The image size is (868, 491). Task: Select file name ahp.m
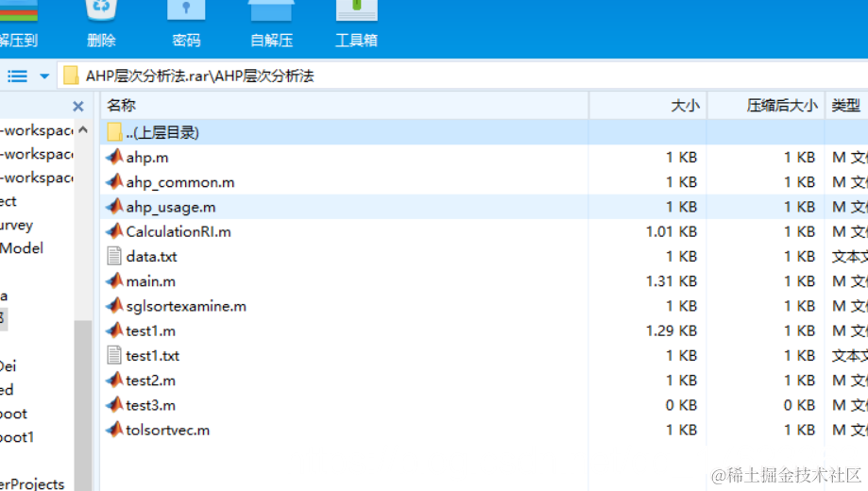click(147, 157)
